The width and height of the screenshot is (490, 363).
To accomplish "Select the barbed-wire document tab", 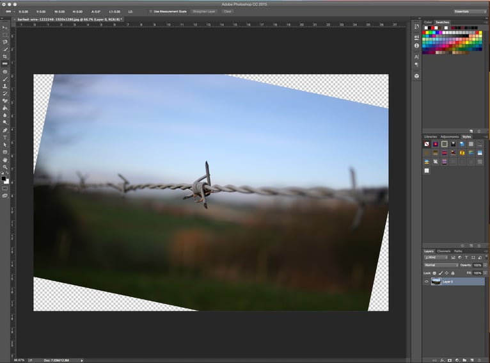I will click(x=68, y=19).
